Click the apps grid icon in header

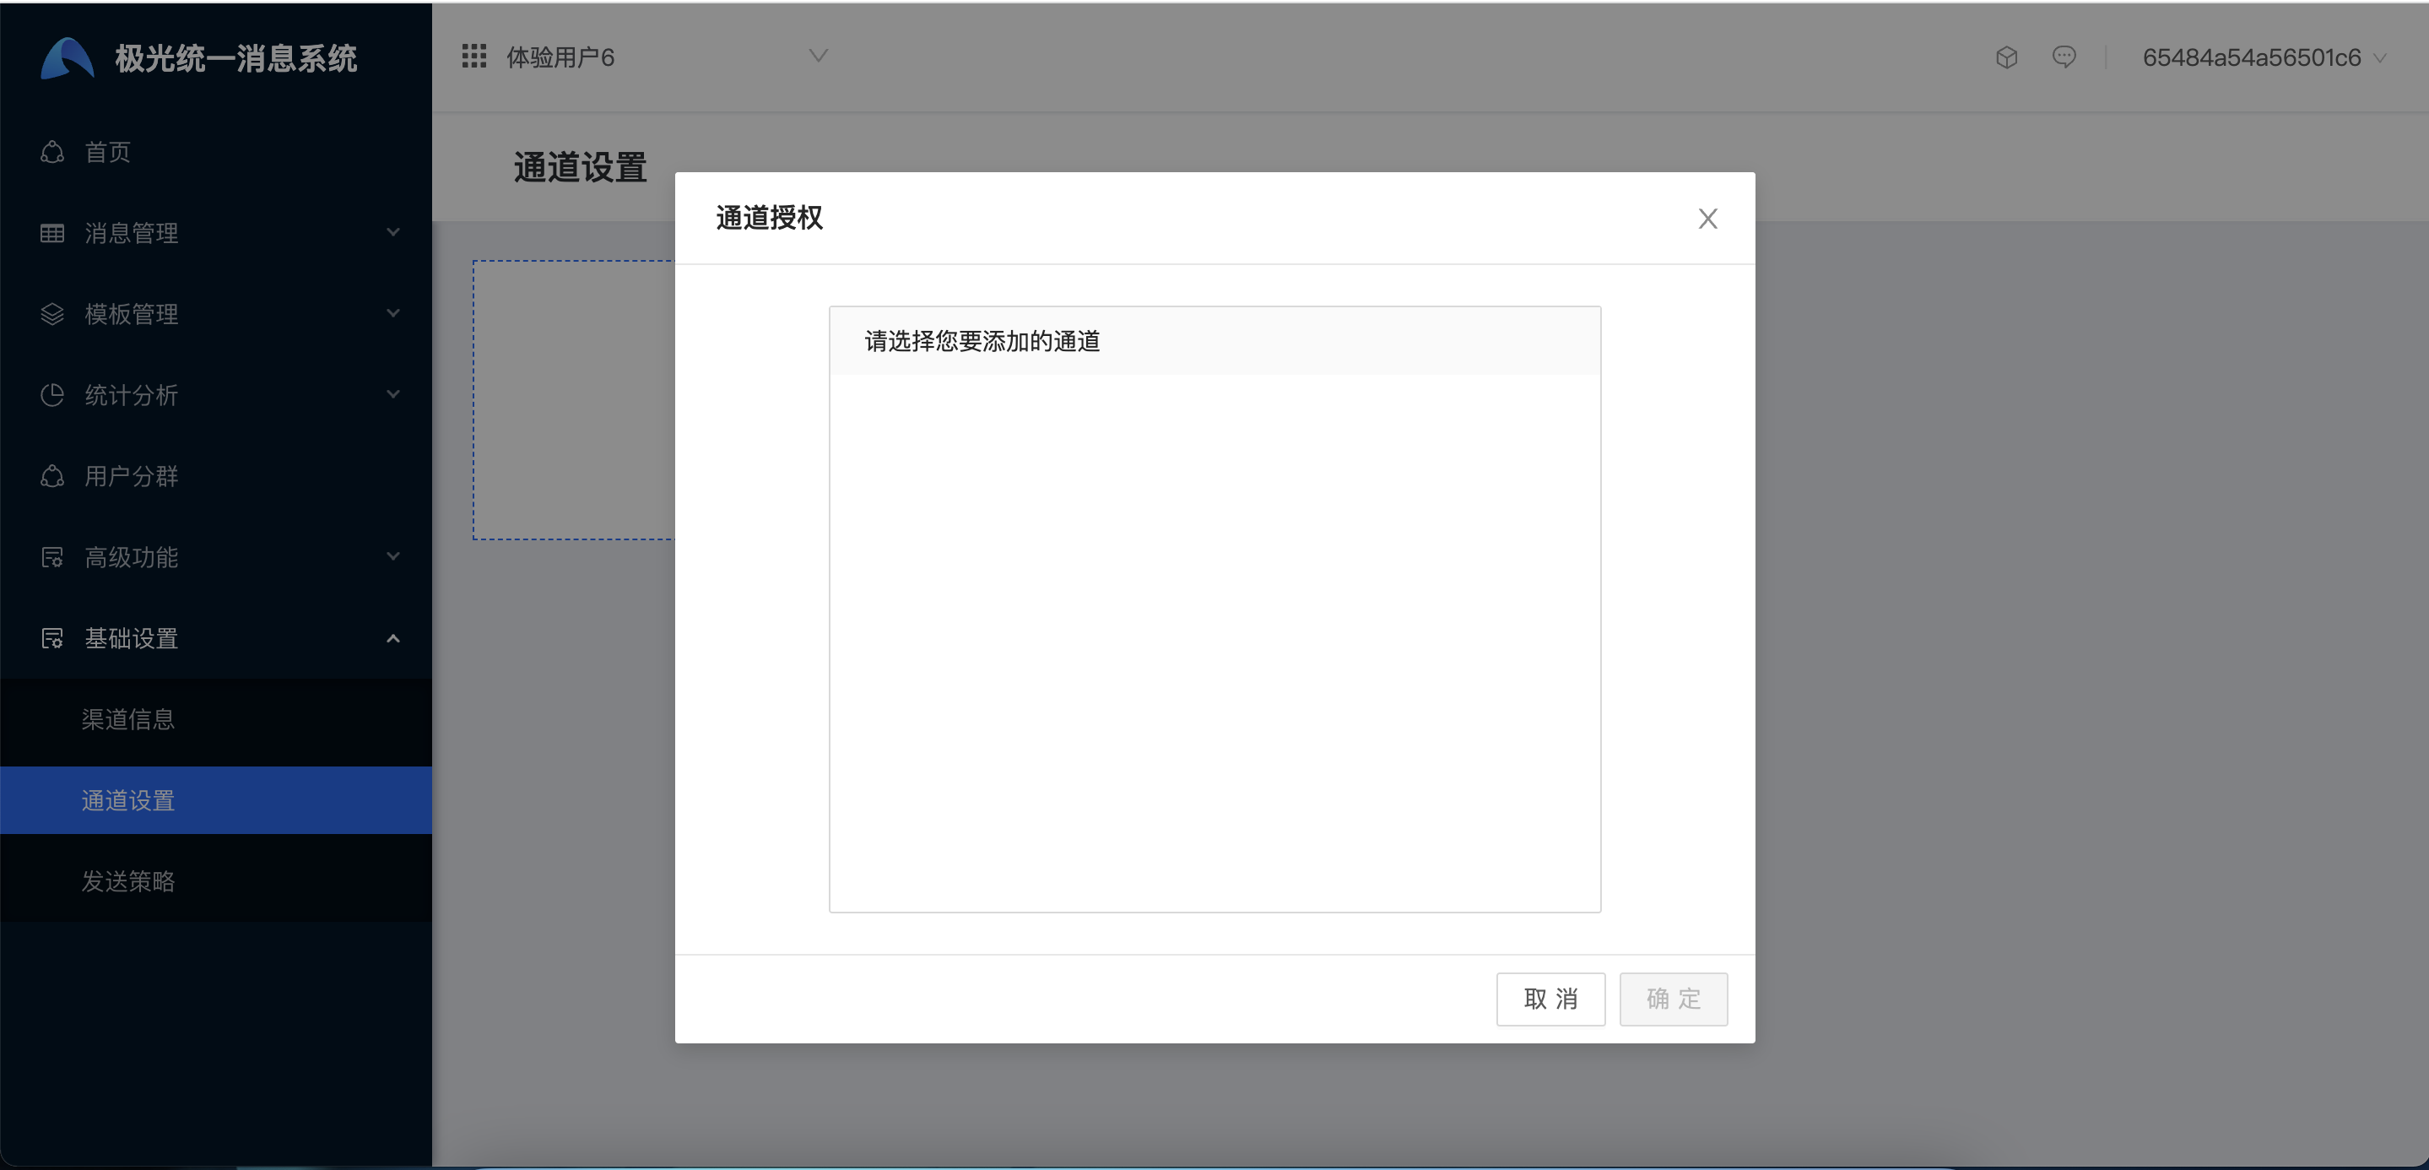(474, 57)
